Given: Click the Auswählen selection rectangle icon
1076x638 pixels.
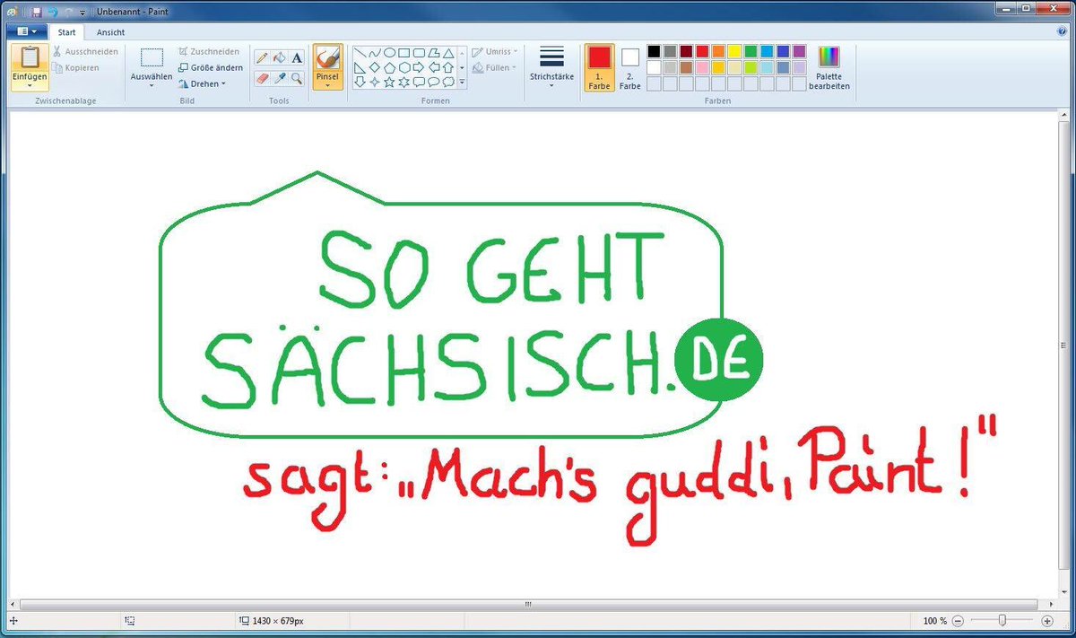Looking at the screenshot, I should pyautogui.click(x=152, y=57).
